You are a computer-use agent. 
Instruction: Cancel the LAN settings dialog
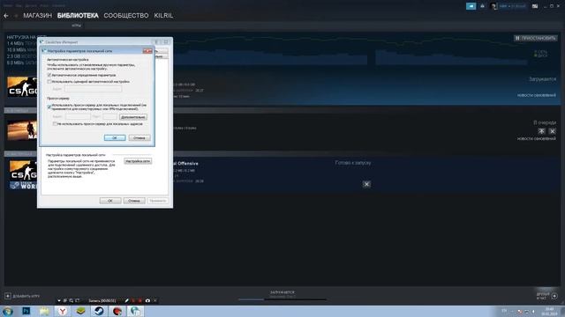pyautogui.click(x=139, y=137)
